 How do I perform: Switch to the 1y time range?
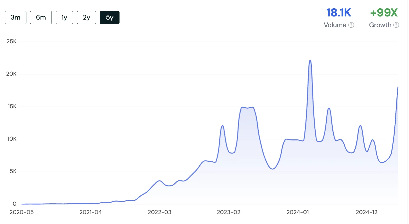[64, 17]
